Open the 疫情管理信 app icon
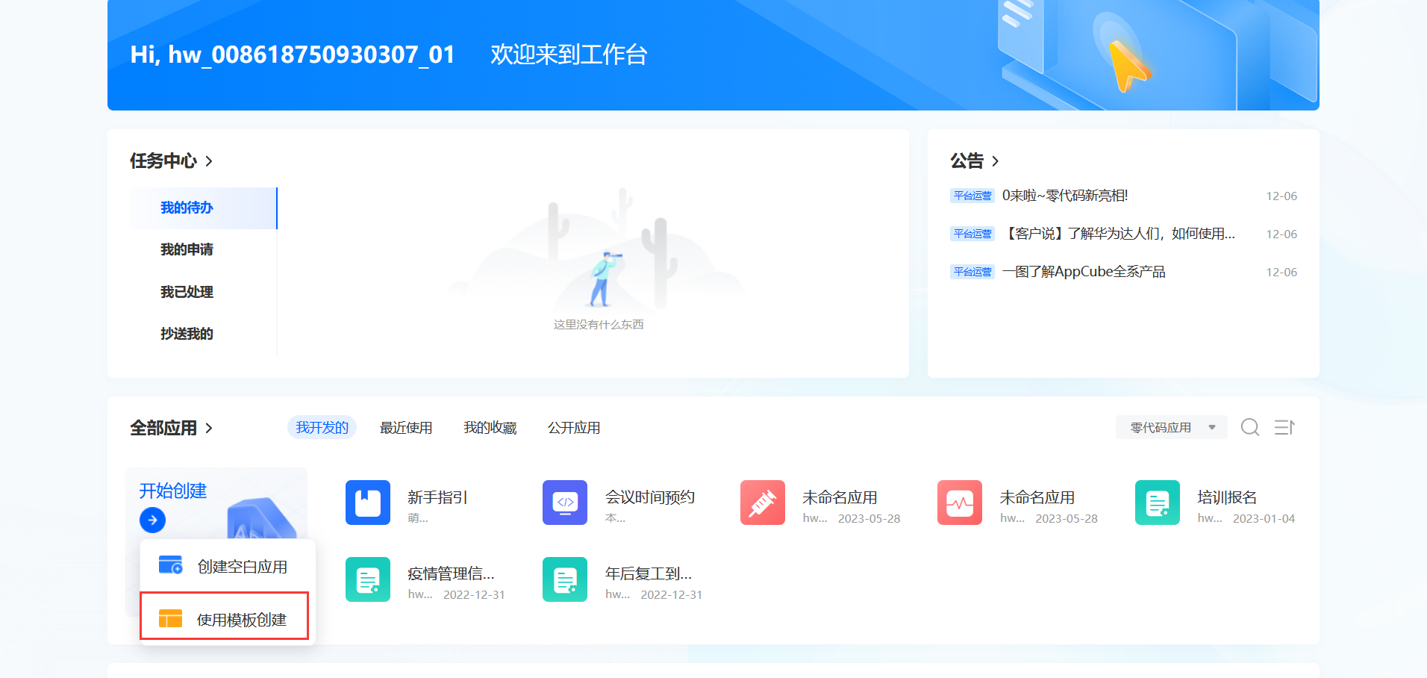This screenshot has height=678, width=1427. click(x=367, y=579)
